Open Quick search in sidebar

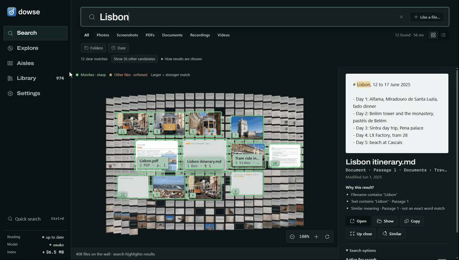pos(35,219)
